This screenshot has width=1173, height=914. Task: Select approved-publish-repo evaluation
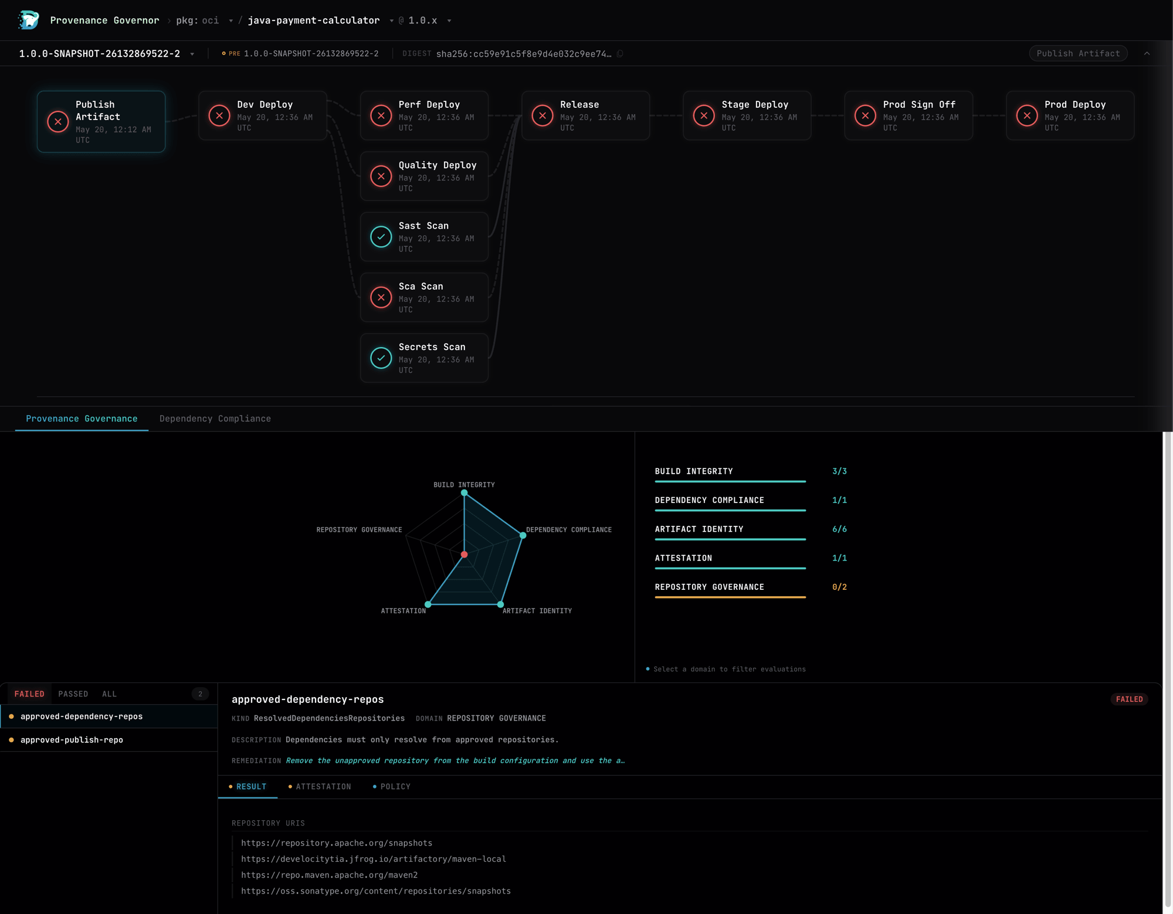tap(109, 740)
